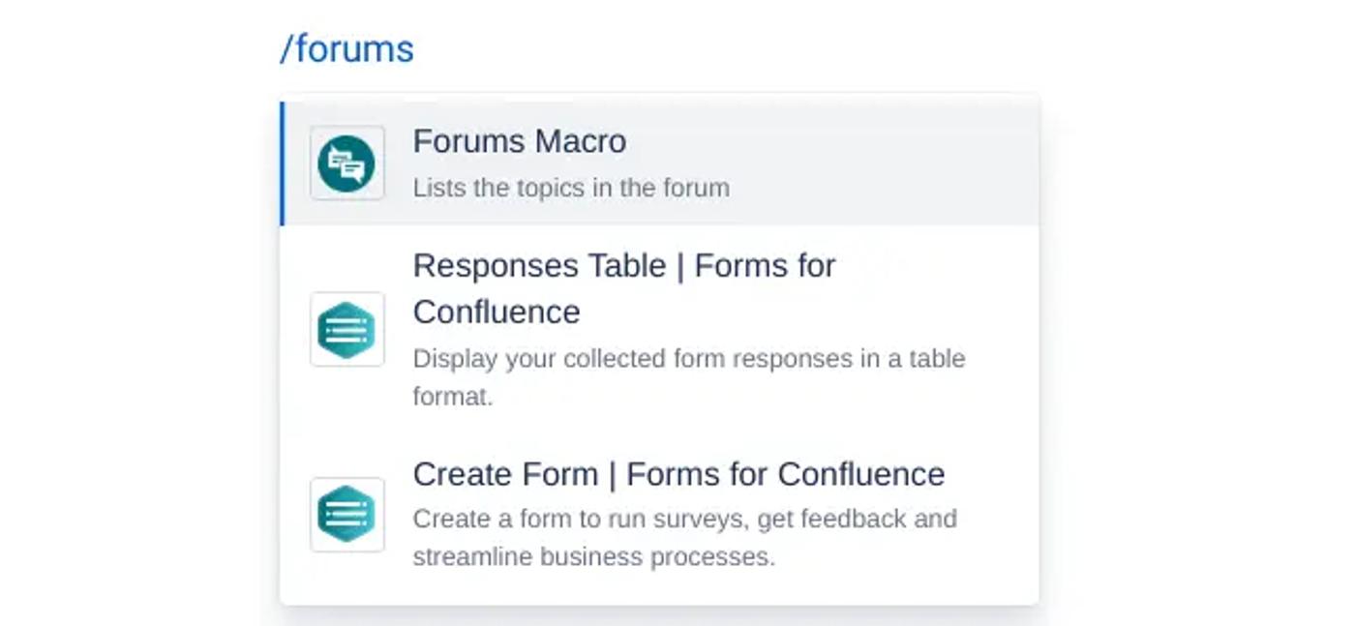Click the blue selection bar beside Forums Macro
The image size is (1355, 626).
(x=282, y=163)
